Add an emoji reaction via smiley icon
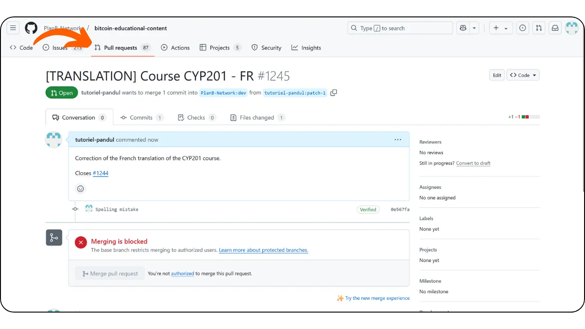Viewport: 585px width, 329px height. pos(80,189)
